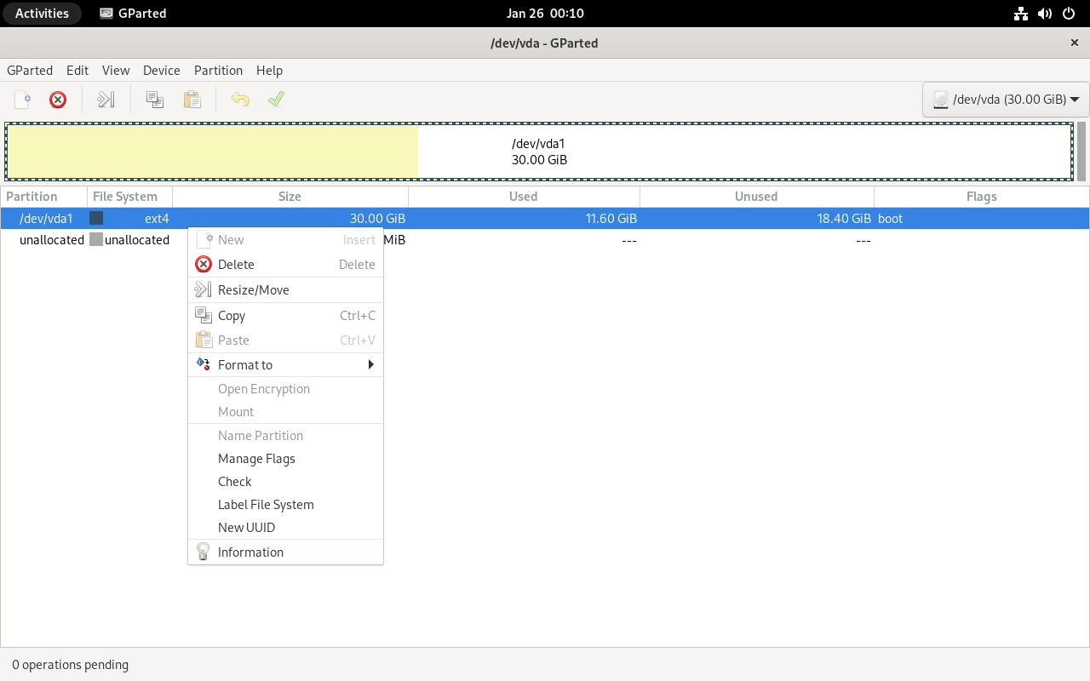Click the Size column header
1090x681 pixels.
click(x=290, y=197)
